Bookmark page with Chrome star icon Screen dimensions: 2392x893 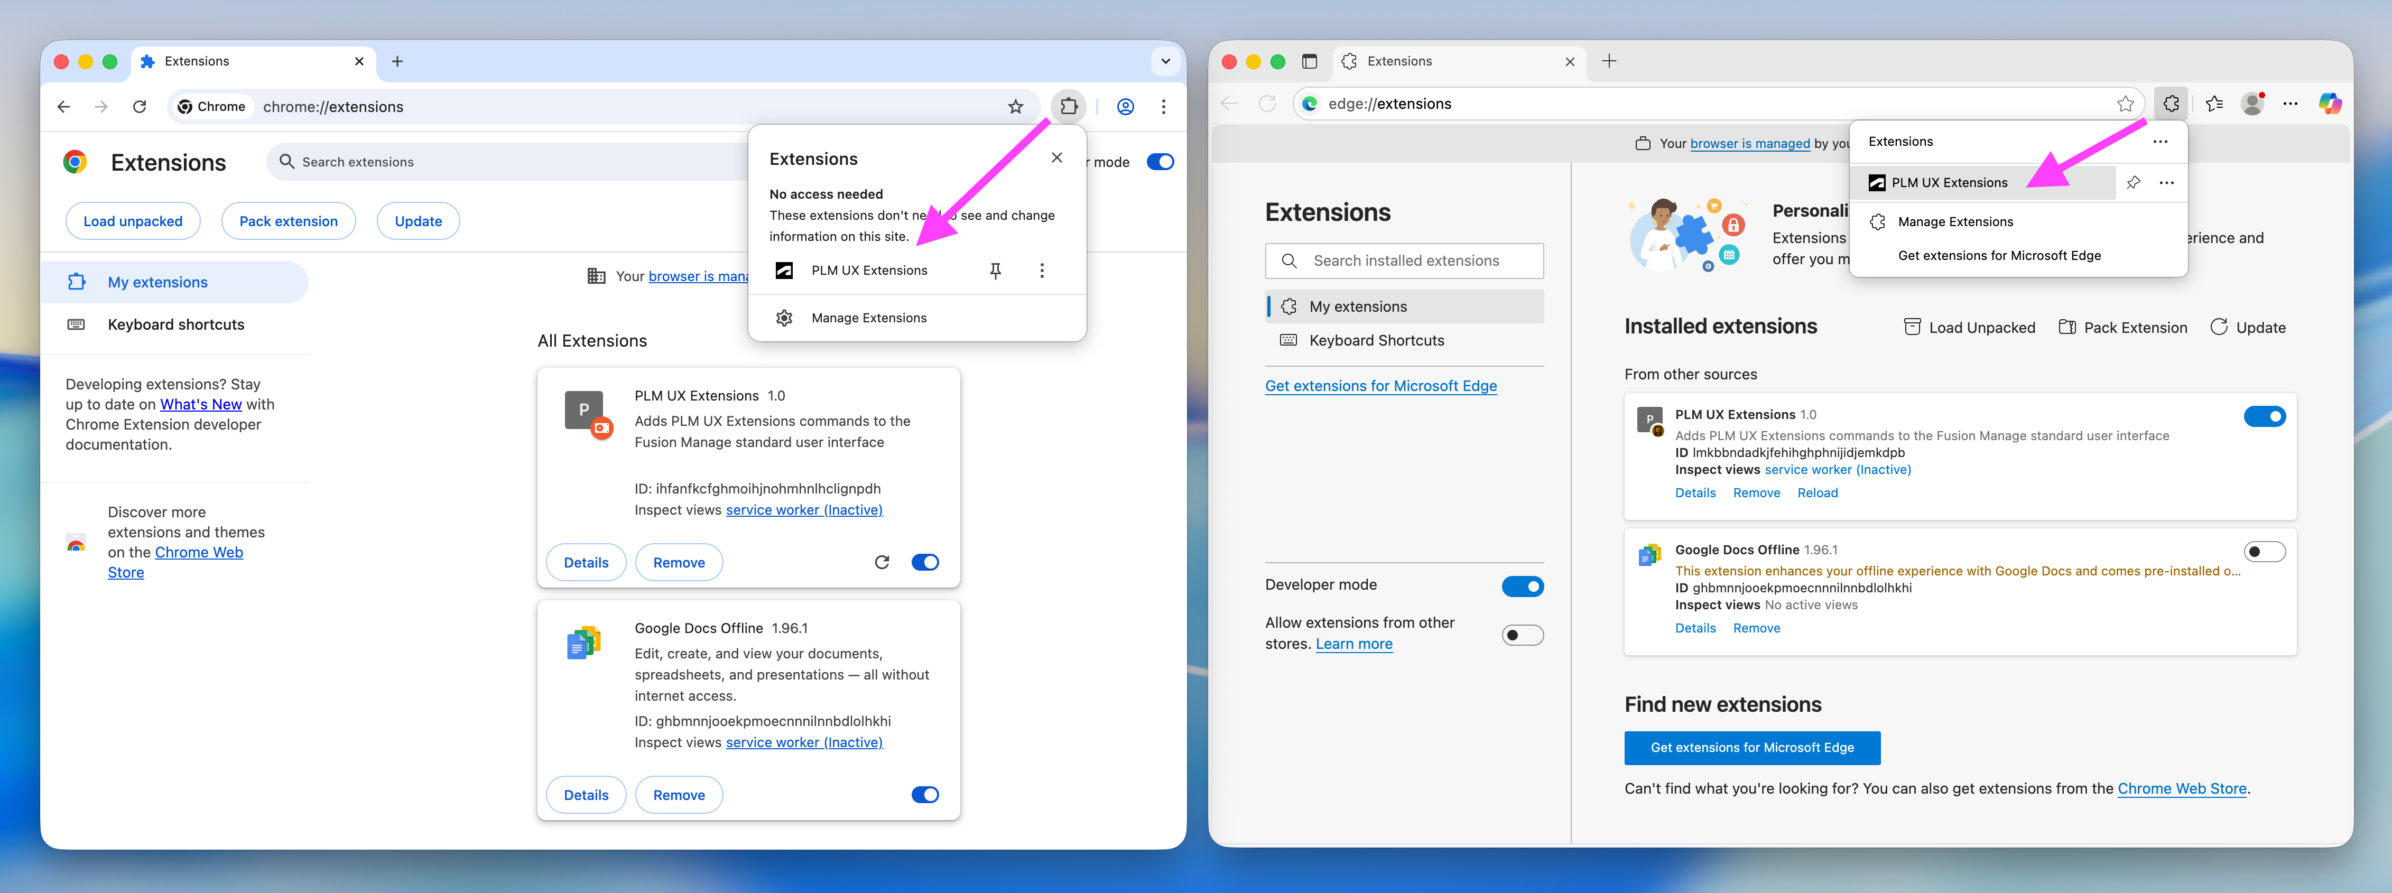coord(1015,107)
